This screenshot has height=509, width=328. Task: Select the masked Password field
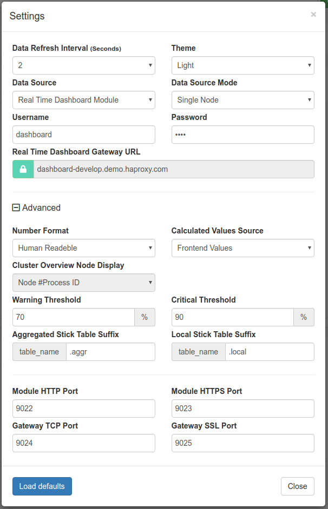(x=242, y=135)
